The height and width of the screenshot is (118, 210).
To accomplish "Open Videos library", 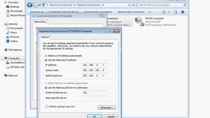I will 14,41.
